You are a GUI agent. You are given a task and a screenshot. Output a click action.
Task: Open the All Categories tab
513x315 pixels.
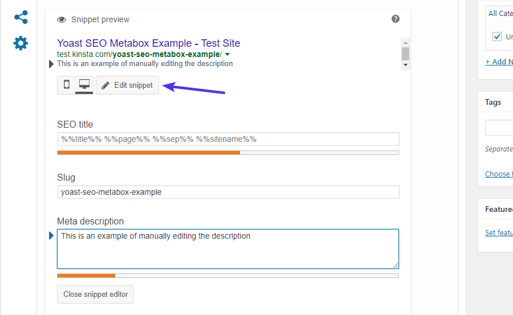(x=500, y=14)
